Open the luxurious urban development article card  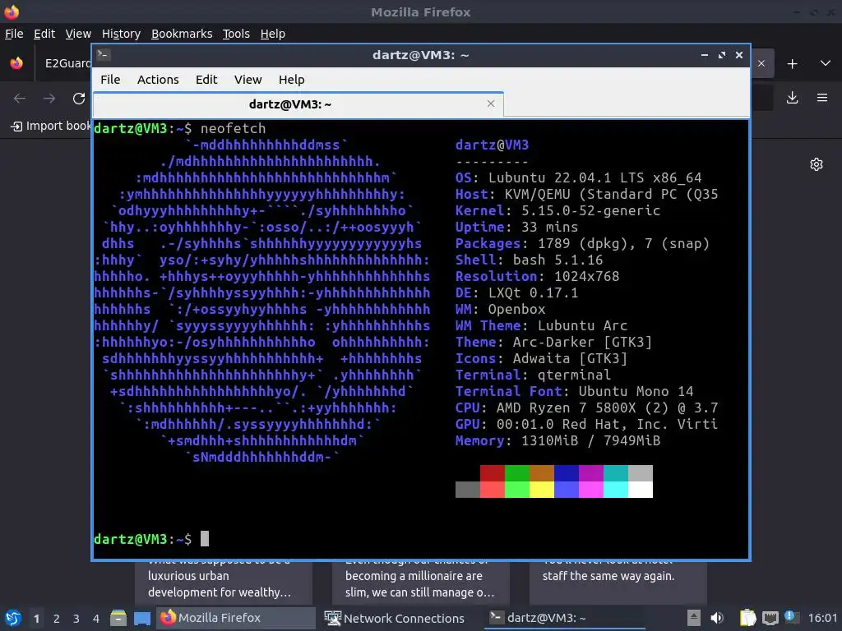[224, 583]
